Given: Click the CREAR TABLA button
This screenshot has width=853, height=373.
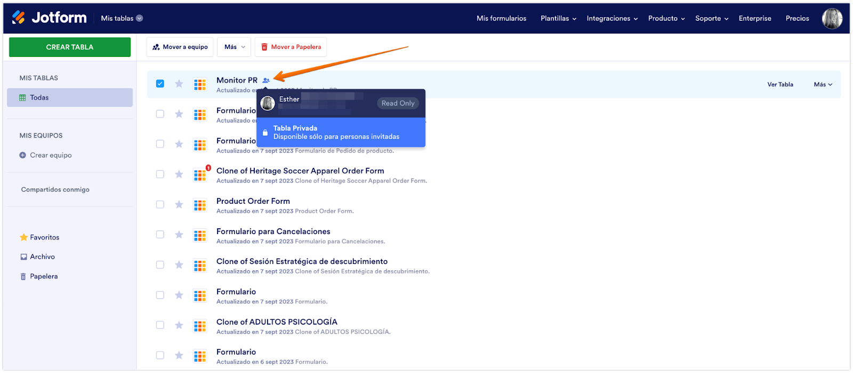Looking at the screenshot, I should pos(70,47).
